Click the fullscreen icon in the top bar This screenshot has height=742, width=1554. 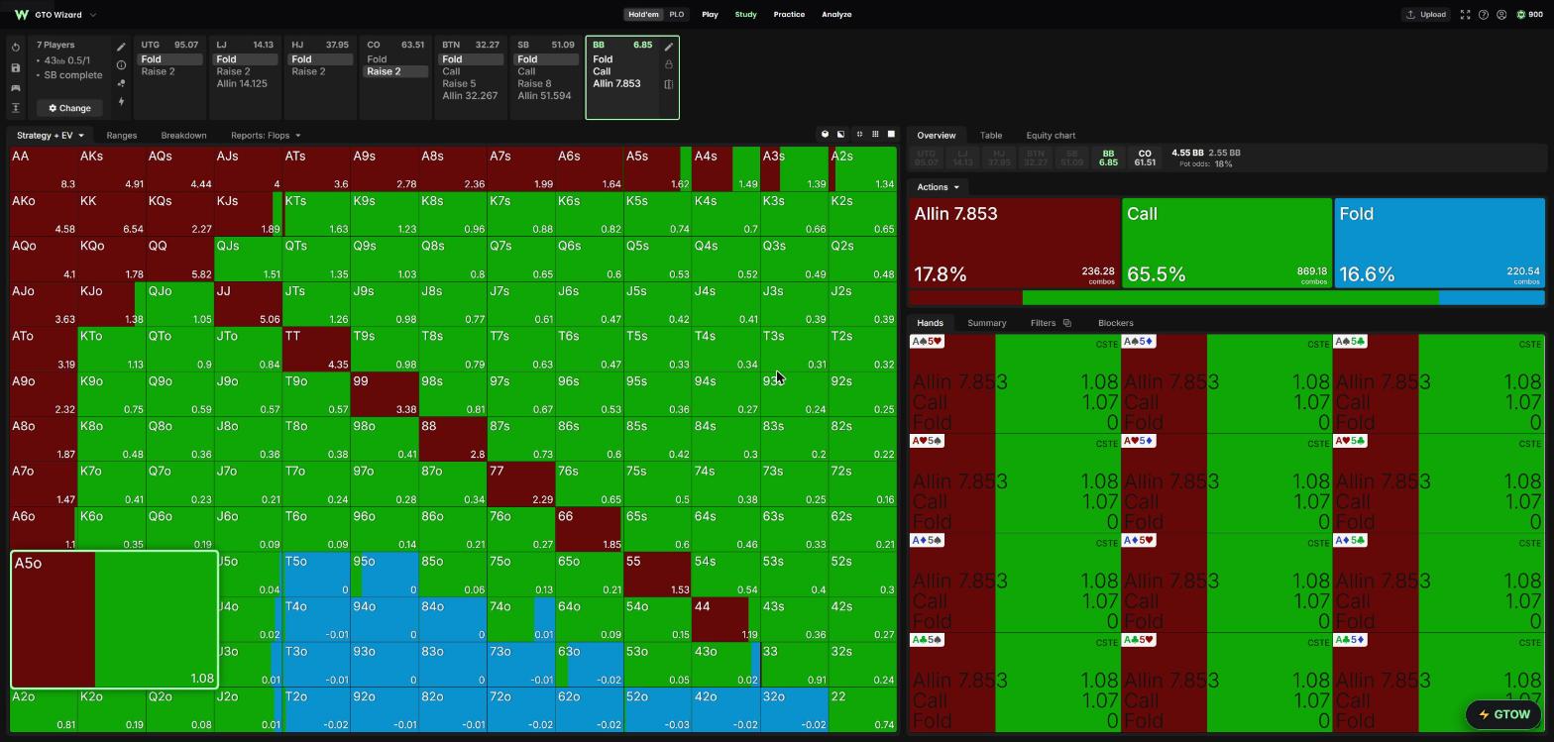point(1465,15)
